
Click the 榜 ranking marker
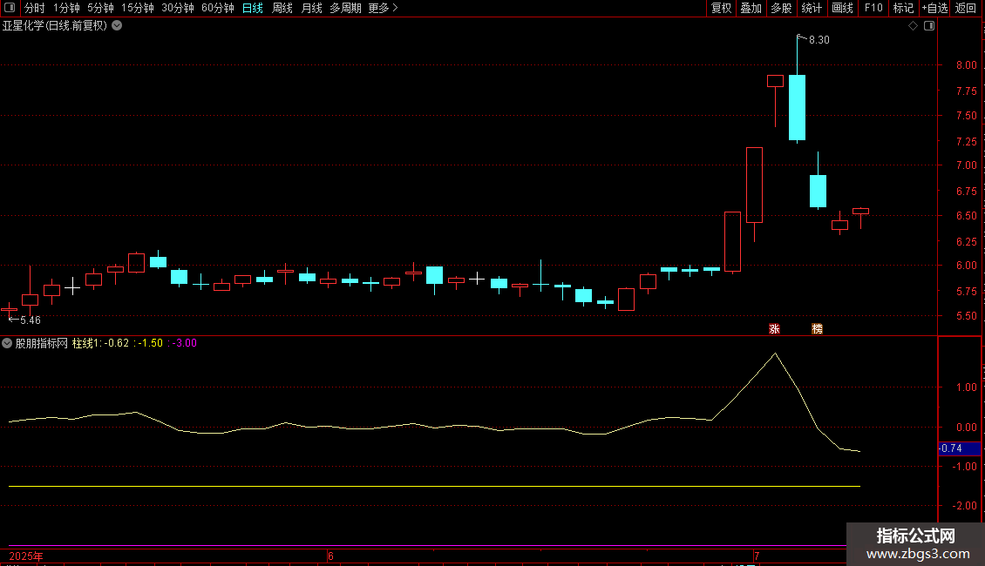click(818, 329)
